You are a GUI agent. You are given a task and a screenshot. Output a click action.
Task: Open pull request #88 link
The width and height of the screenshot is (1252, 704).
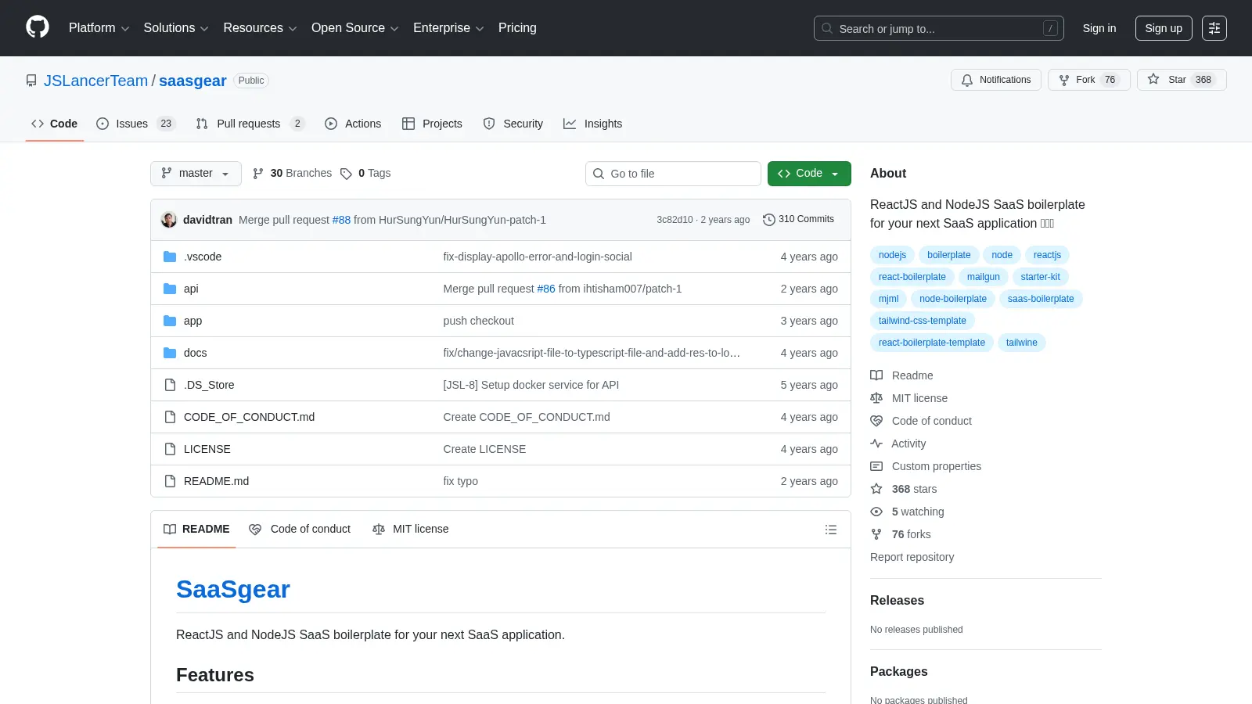point(341,220)
